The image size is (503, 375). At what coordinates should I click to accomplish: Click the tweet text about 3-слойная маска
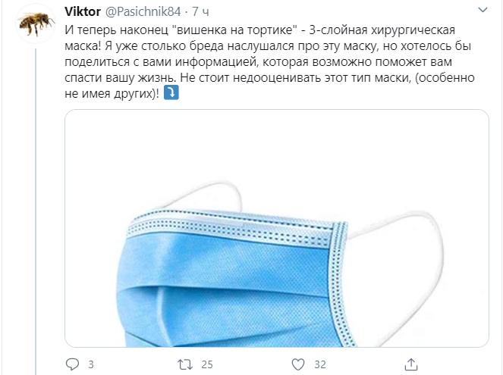(269, 61)
